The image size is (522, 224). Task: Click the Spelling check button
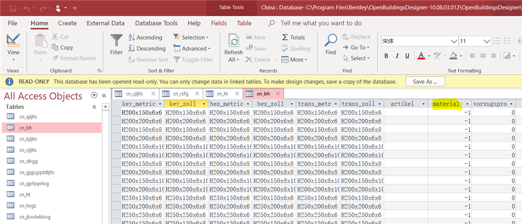(296, 49)
